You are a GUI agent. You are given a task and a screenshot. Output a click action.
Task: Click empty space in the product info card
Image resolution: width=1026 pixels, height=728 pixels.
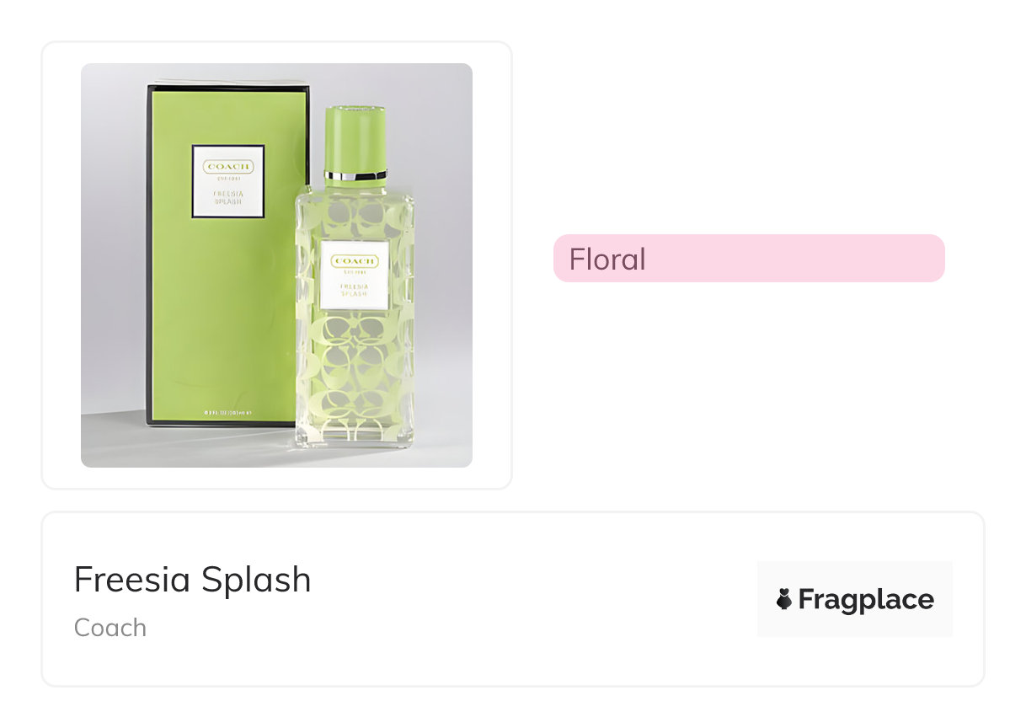[x=505, y=600]
